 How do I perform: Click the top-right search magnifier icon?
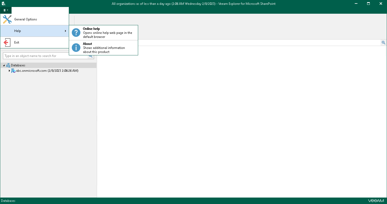[384, 42]
